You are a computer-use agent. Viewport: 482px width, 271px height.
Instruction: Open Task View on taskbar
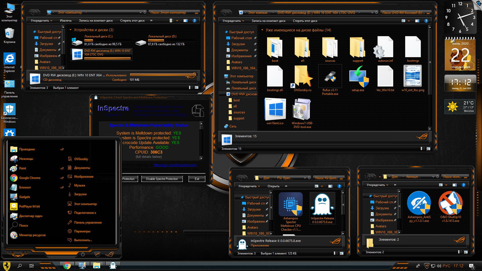(31, 266)
